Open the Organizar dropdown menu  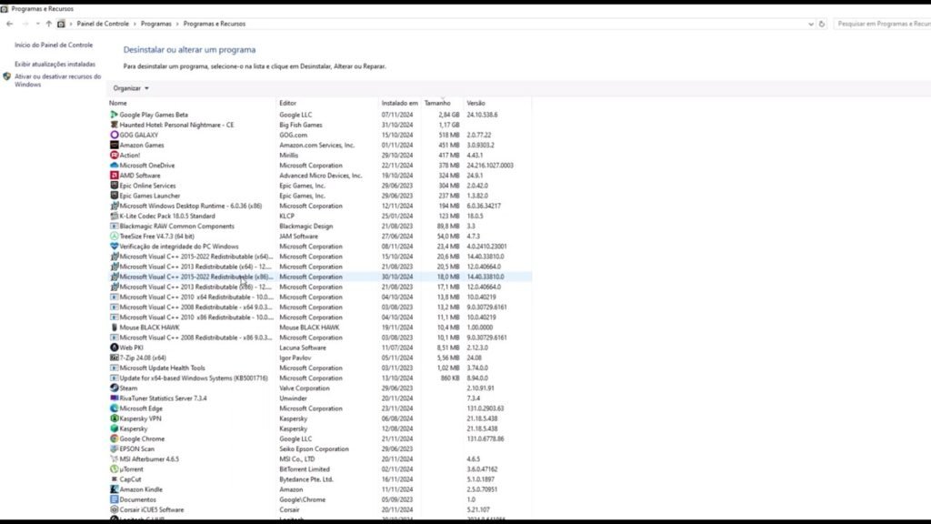click(131, 88)
